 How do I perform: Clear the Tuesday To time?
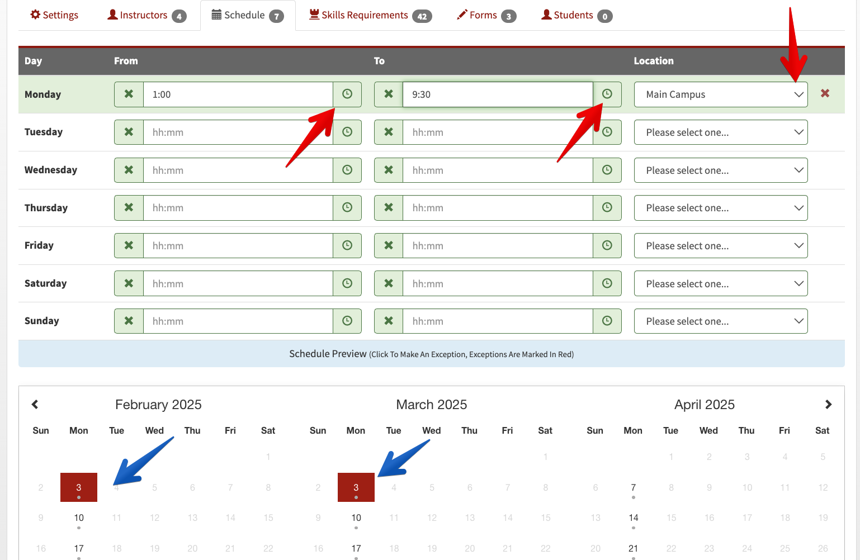[x=389, y=132]
